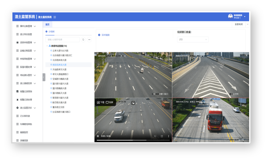Click the 下载 download button on video

(100, 102)
